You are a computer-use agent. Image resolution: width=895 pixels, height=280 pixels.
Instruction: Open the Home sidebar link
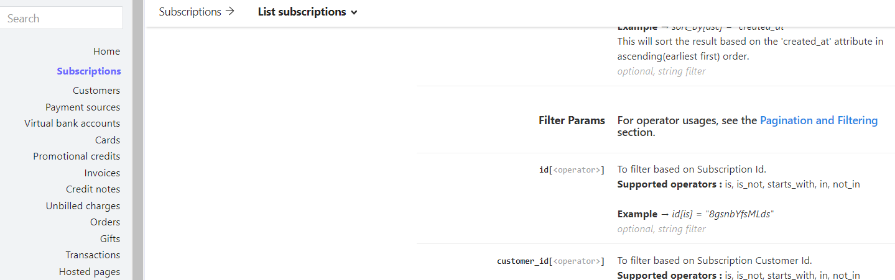[x=106, y=52]
